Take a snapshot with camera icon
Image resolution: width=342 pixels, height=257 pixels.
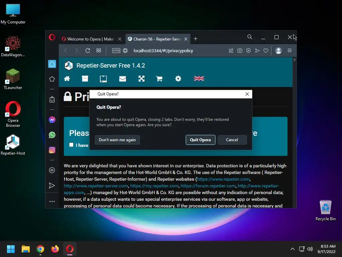pyautogui.click(x=240, y=51)
